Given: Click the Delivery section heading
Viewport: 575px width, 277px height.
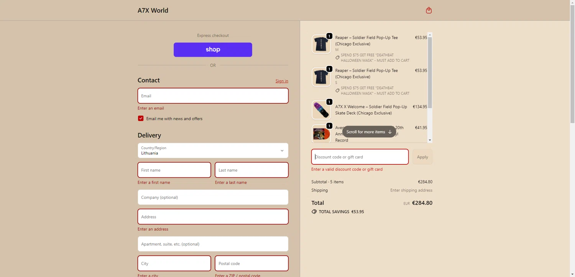Looking at the screenshot, I should 149,135.
